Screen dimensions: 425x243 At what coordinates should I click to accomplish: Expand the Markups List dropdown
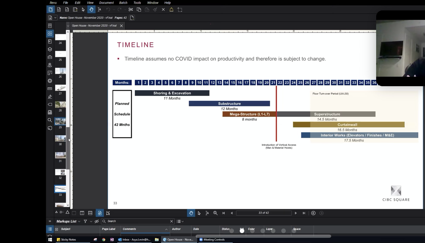click(79, 221)
